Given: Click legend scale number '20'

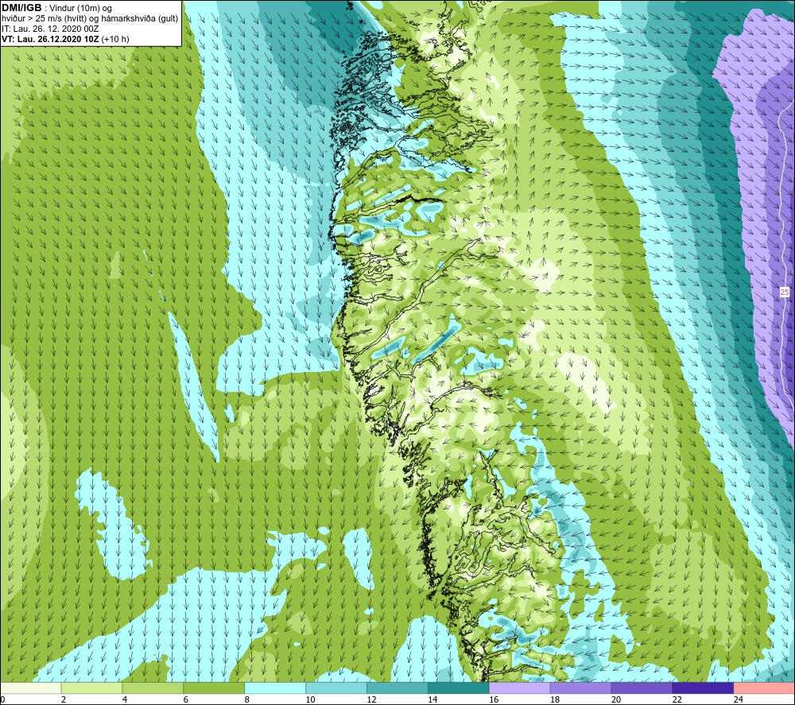Looking at the screenshot, I should click(616, 699).
